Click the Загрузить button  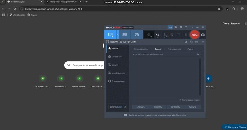175,107
